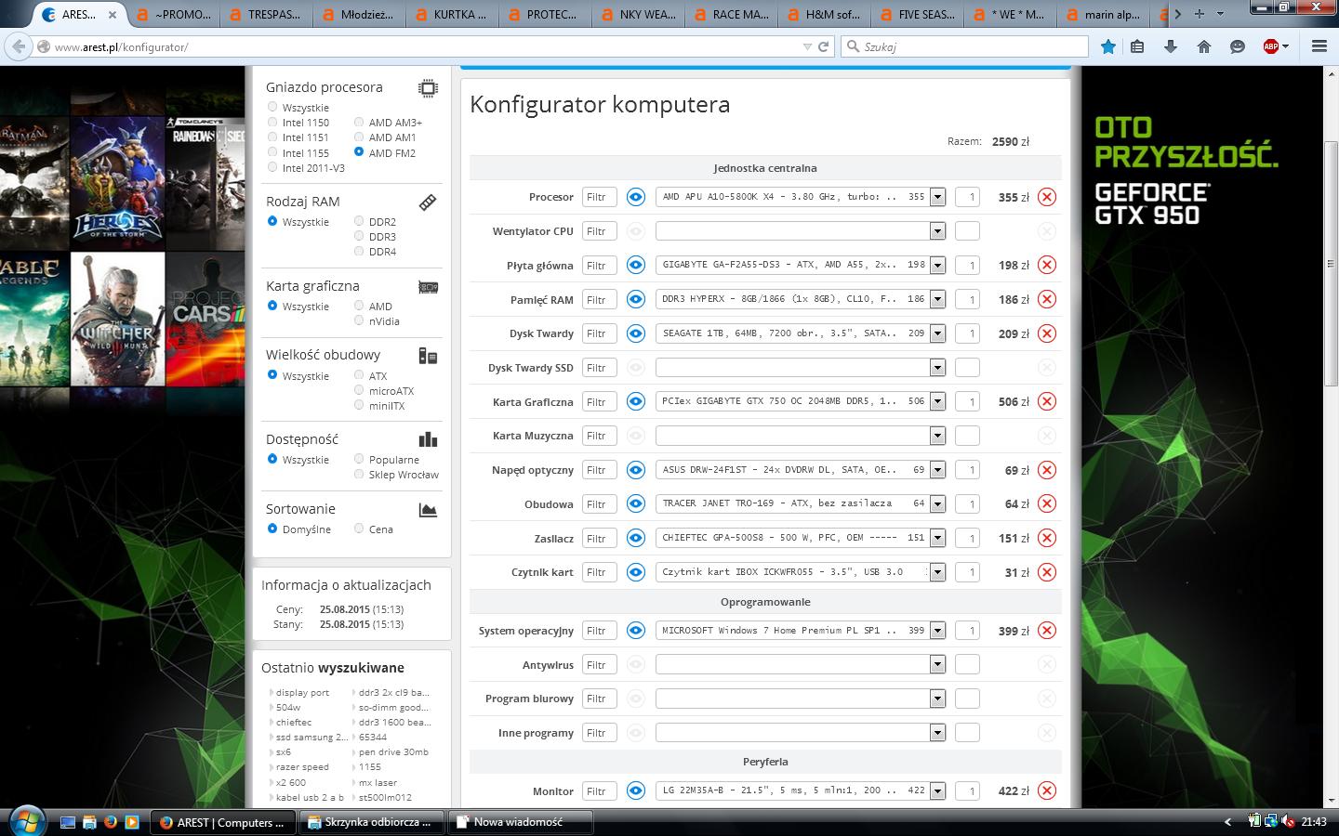
Task: Click eye icon for System operacyjny
Action: (x=636, y=631)
